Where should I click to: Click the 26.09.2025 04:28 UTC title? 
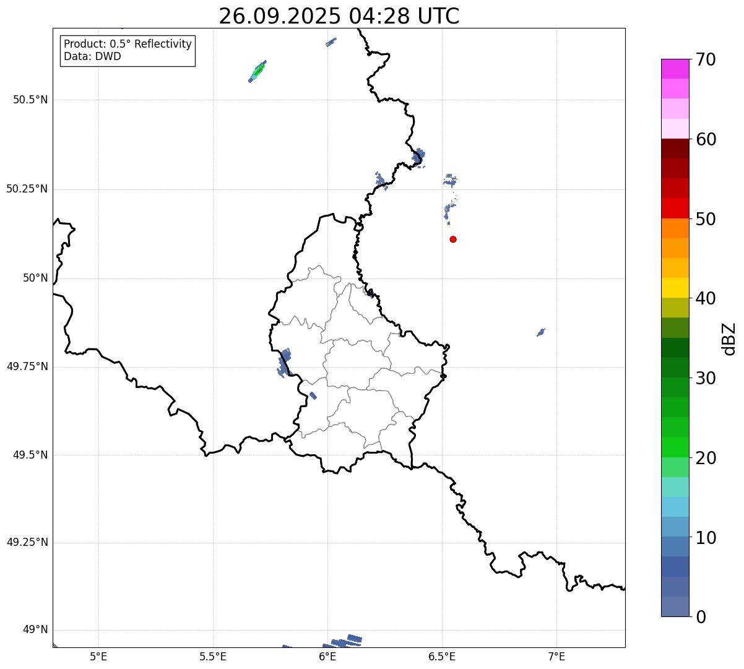tap(339, 16)
